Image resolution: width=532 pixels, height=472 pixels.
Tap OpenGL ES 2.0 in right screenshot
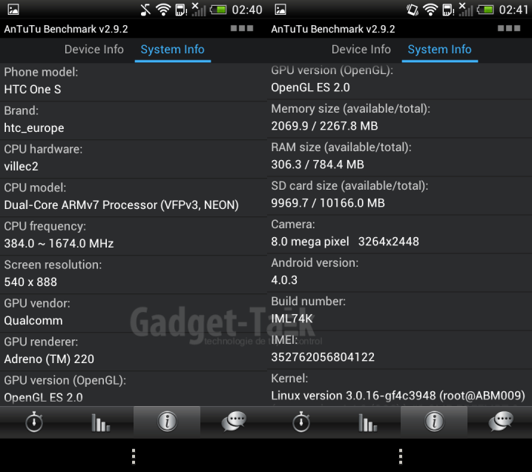[310, 87]
